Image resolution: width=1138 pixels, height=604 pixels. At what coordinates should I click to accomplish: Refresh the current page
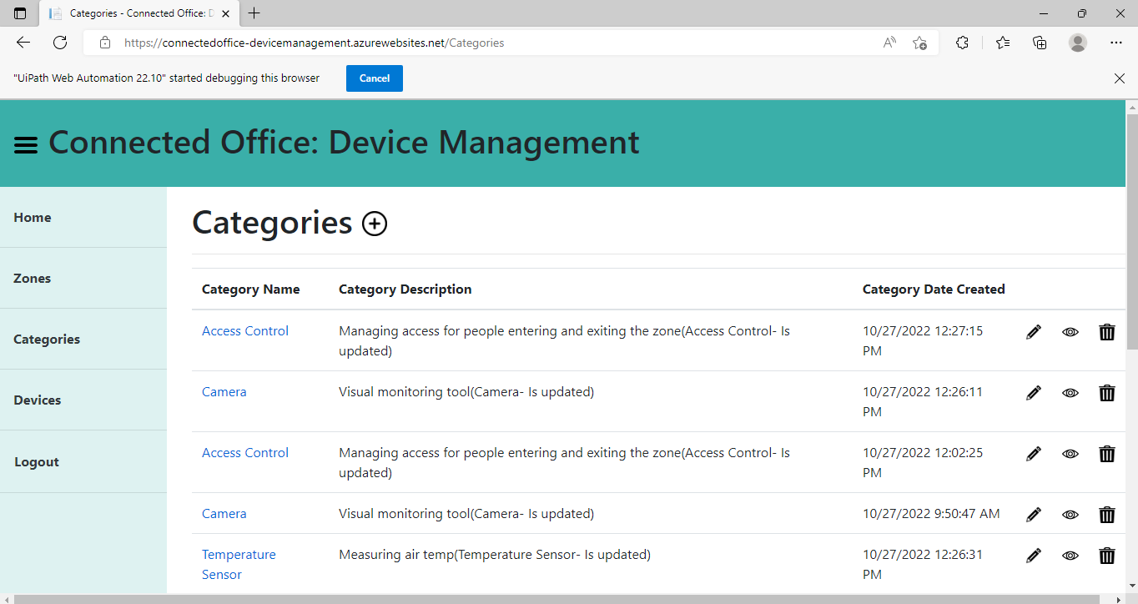60,43
